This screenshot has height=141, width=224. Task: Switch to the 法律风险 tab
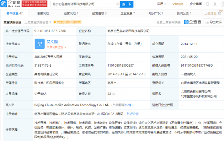pos(43,13)
